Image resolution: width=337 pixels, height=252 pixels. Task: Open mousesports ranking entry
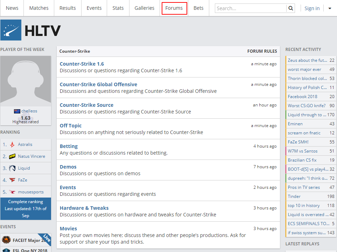coord(26,192)
